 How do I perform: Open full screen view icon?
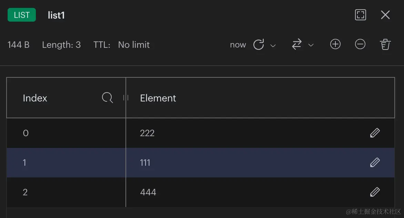[361, 15]
